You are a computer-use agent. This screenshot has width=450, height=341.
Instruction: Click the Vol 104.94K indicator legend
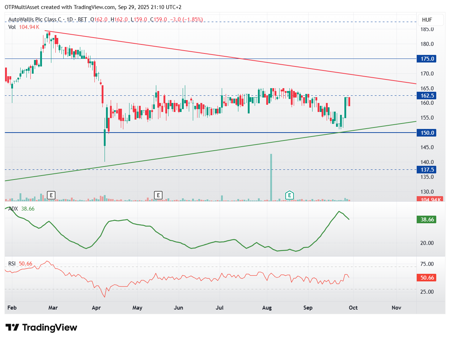click(24, 27)
